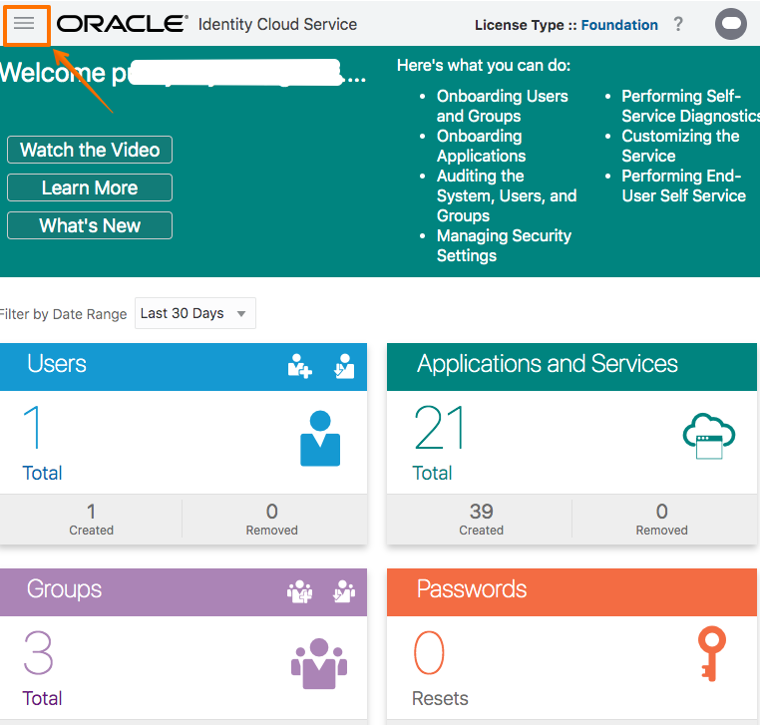Click the cloud application icon

click(708, 436)
